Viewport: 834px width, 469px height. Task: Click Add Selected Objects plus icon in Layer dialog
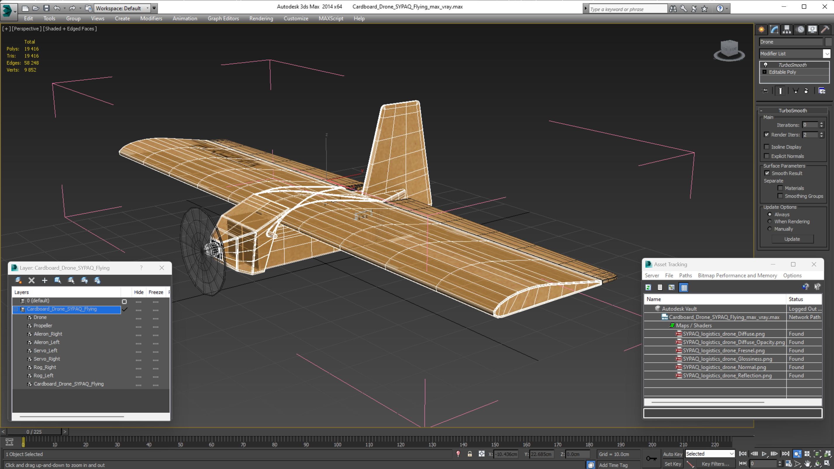(45, 280)
